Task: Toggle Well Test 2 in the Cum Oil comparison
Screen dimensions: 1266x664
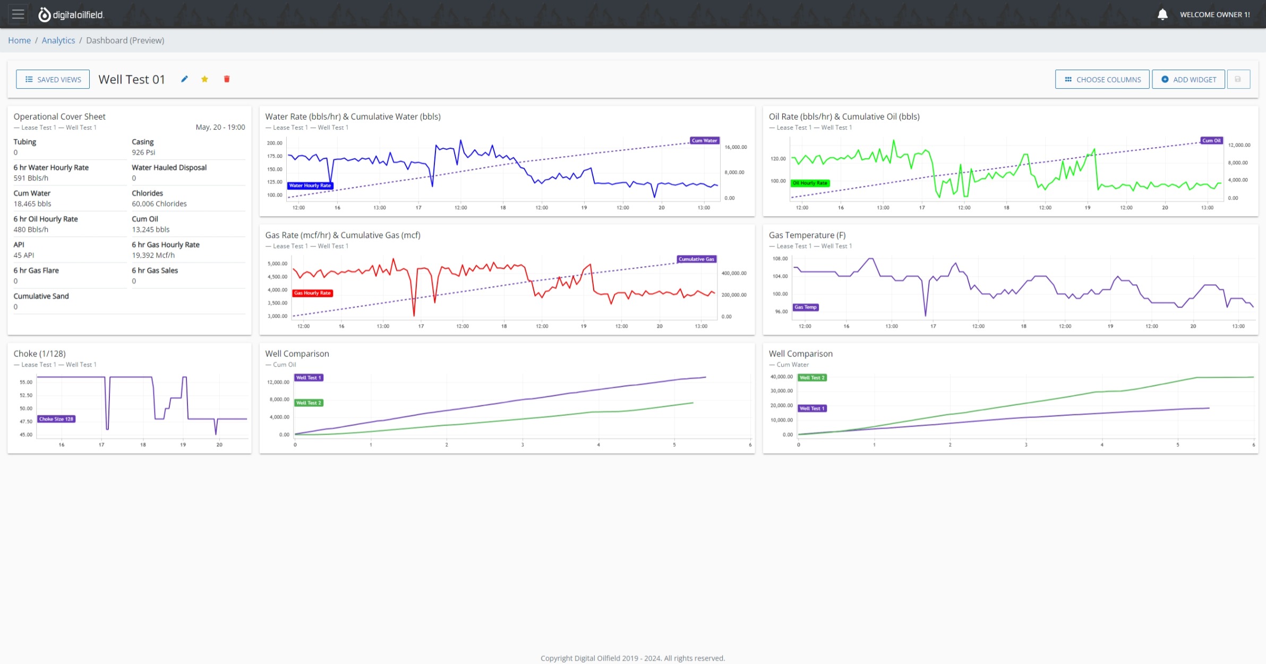Action: point(309,403)
